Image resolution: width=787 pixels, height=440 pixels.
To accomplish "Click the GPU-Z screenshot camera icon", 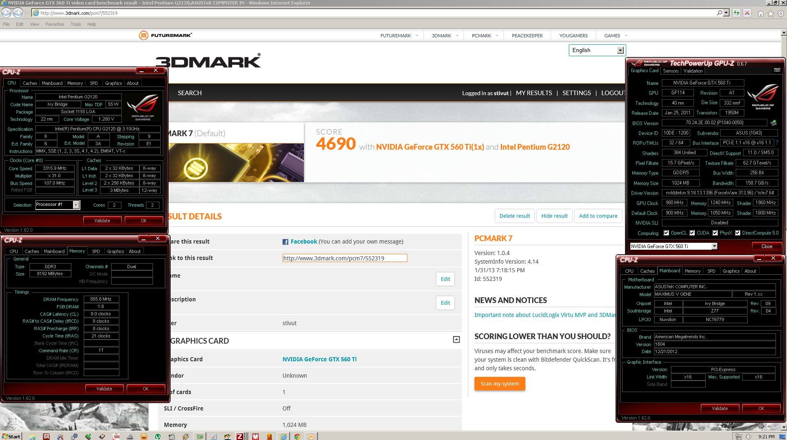I will [x=777, y=70].
